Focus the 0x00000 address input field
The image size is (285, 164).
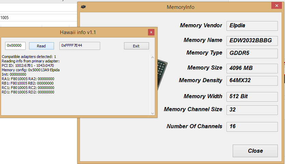pos(15,46)
